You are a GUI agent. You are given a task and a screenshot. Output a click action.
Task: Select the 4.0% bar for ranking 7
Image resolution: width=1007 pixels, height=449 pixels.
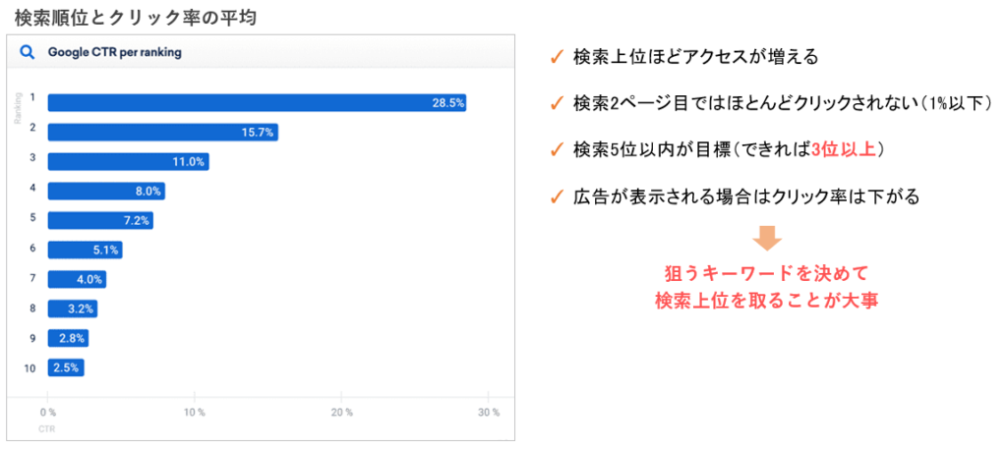click(77, 279)
